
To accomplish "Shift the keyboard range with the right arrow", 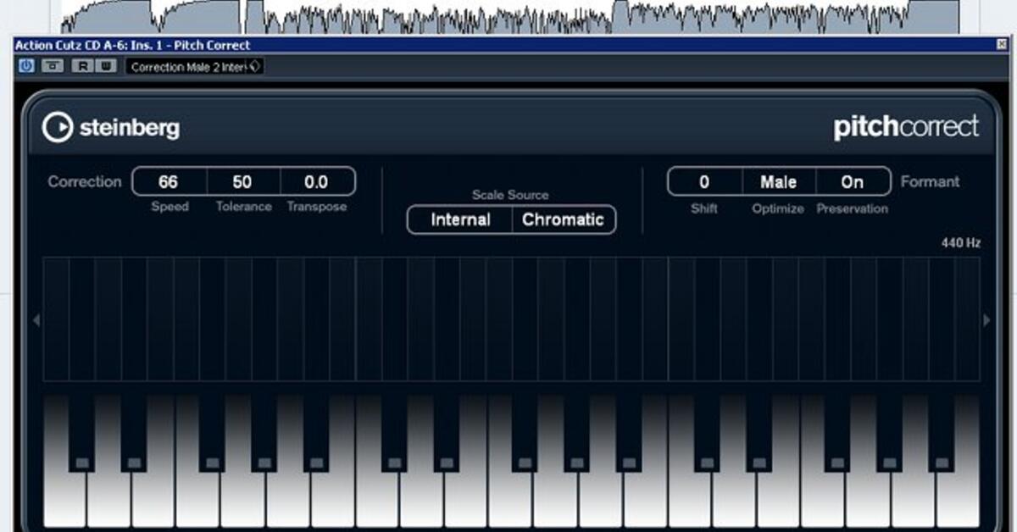I will [986, 320].
